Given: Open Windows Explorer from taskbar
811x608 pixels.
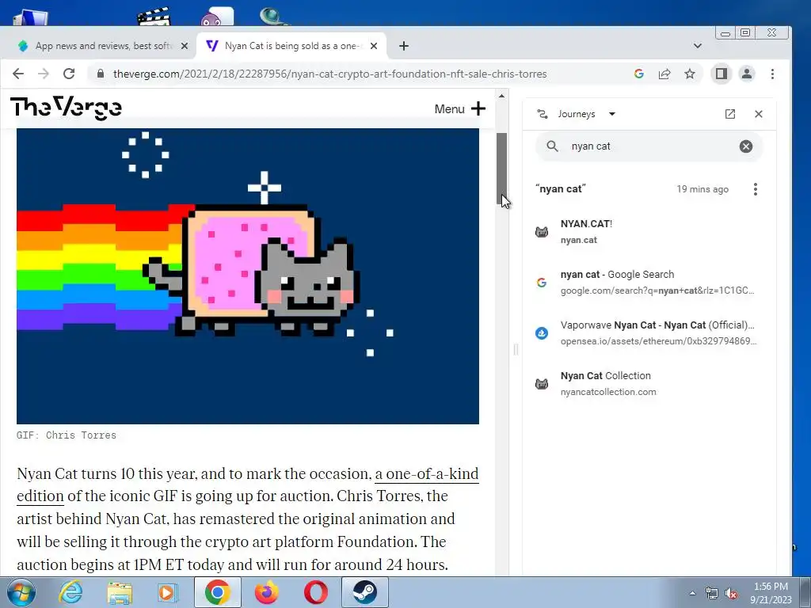Looking at the screenshot, I should point(120,592).
